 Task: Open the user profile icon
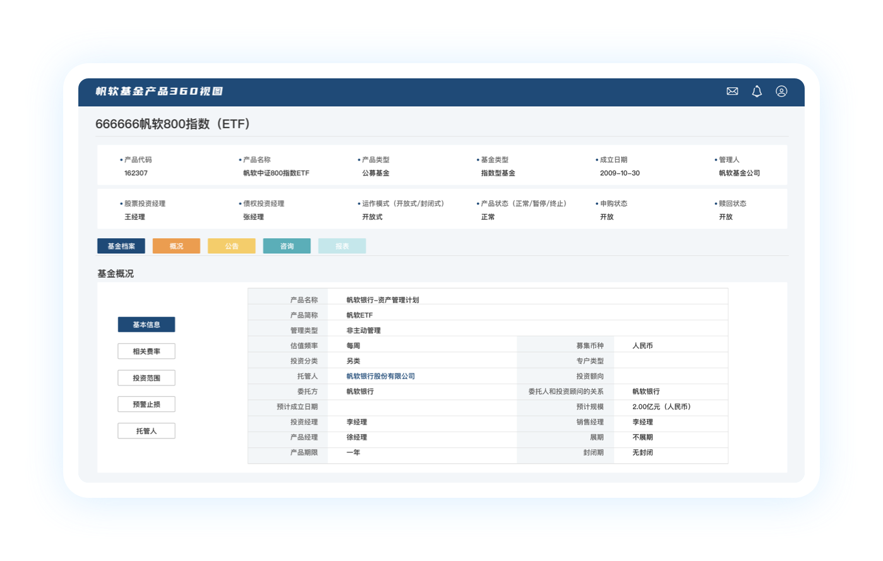click(x=781, y=92)
